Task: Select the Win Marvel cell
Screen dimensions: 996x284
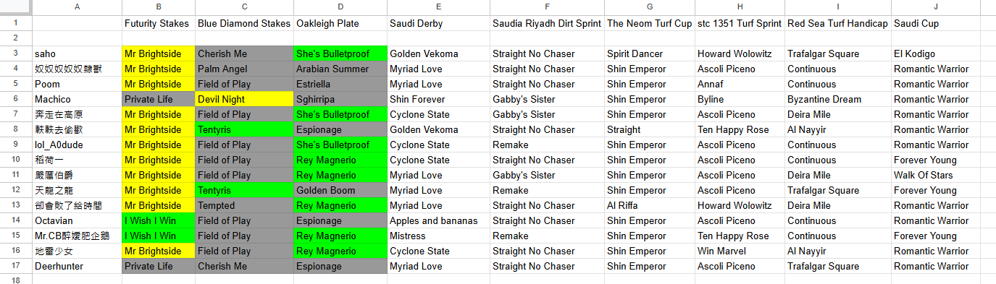Action: point(740,251)
